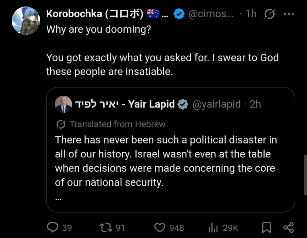Screen dimensions: 307x238
Task: Like the post with 948 hearts
Action: [x=160, y=227]
